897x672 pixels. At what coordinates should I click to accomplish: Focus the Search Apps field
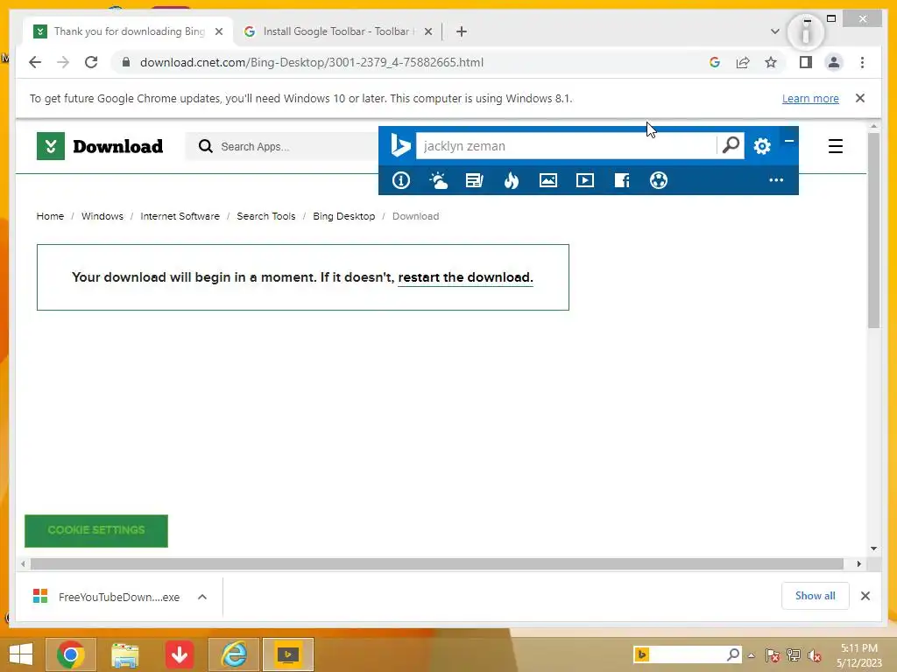point(281,146)
